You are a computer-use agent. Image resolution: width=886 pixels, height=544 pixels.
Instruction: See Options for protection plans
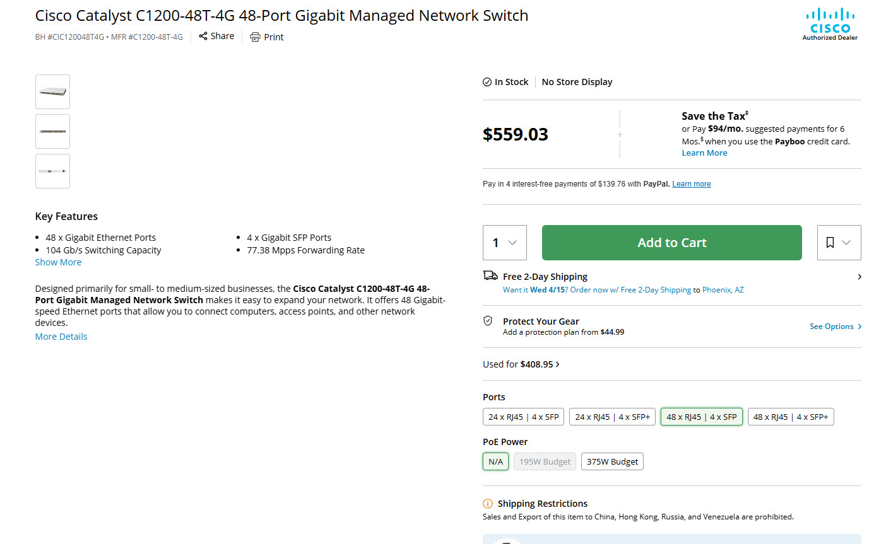[836, 327]
